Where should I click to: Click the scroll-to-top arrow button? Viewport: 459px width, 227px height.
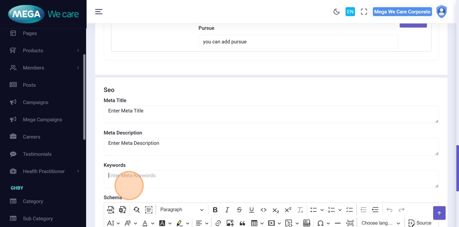click(439, 213)
